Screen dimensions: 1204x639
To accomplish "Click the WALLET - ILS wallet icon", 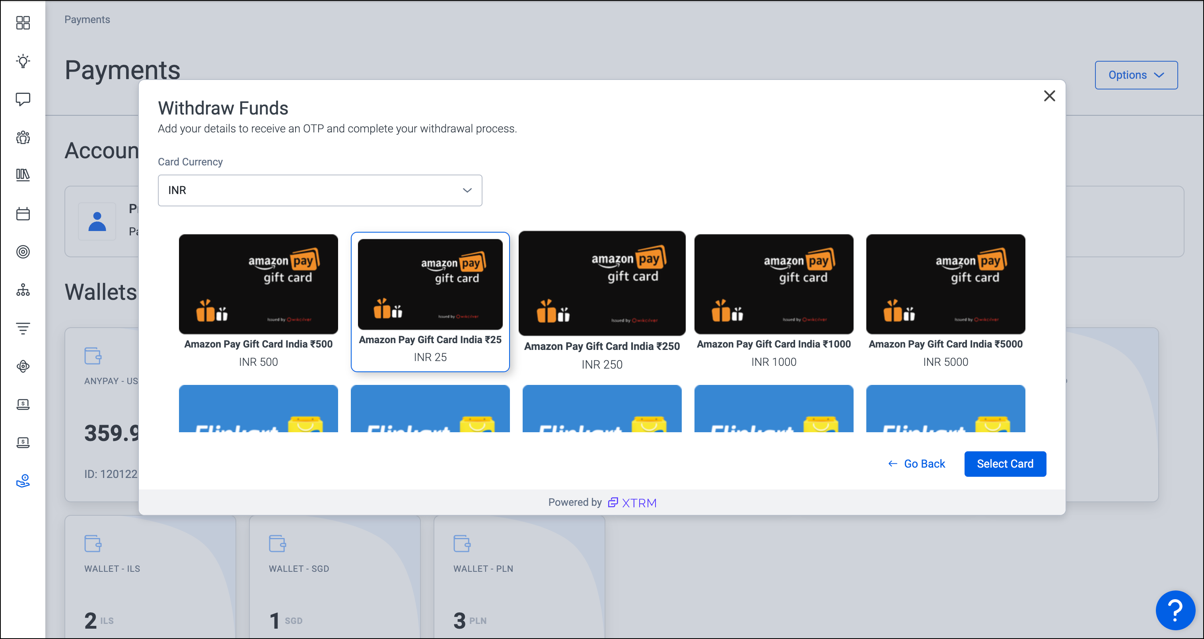I will coord(93,543).
